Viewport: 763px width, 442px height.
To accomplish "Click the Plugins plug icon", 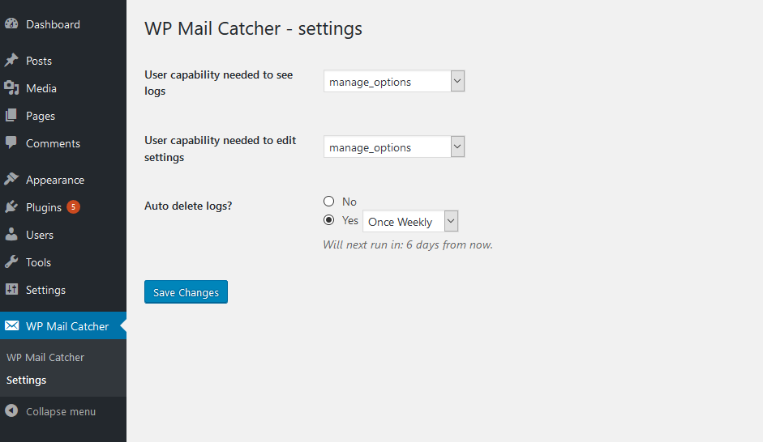I will click(11, 207).
